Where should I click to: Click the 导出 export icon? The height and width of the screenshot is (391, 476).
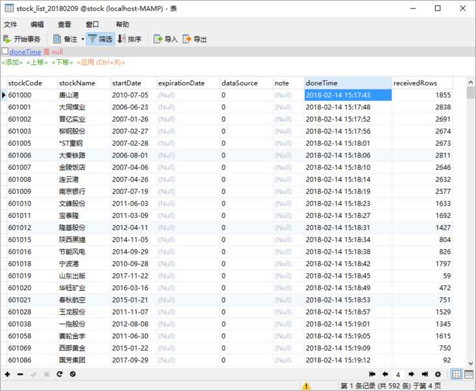coord(187,39)
